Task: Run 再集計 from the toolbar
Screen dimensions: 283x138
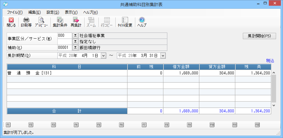Action: 76,22
